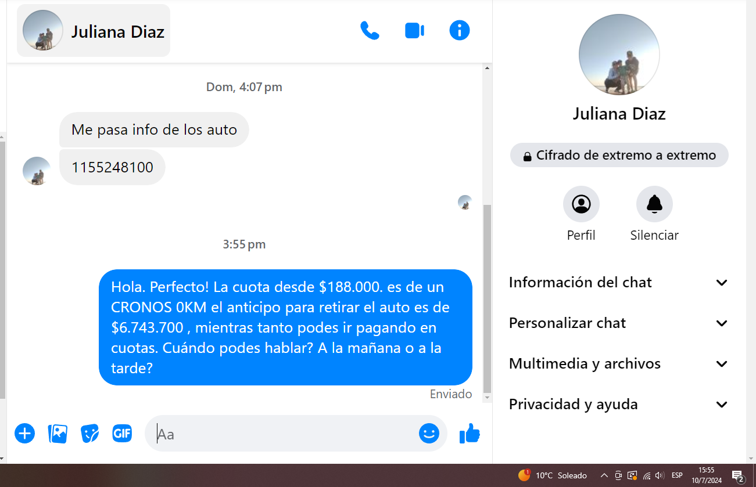756x487 pixels.
Task: Choose a sticker from the sticker icon
Action: 89,433
